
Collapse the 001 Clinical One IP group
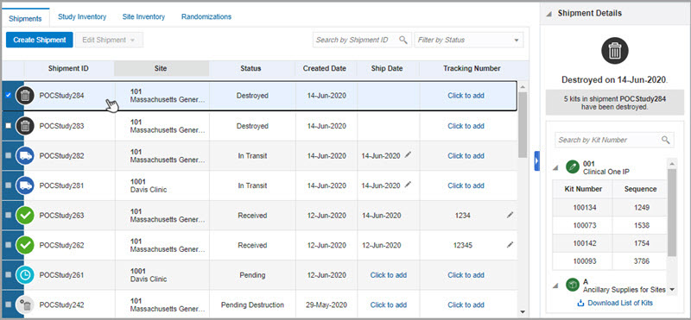click(555, 167)
